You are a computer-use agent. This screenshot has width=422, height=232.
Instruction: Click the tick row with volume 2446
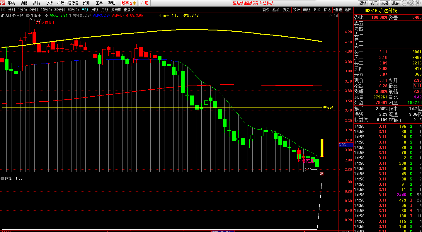pyautogui.click(x=388, y=195)
